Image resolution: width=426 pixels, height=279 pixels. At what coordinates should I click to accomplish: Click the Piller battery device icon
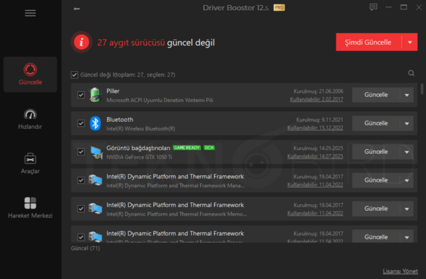pyautogui.click(x=95, y=95)
